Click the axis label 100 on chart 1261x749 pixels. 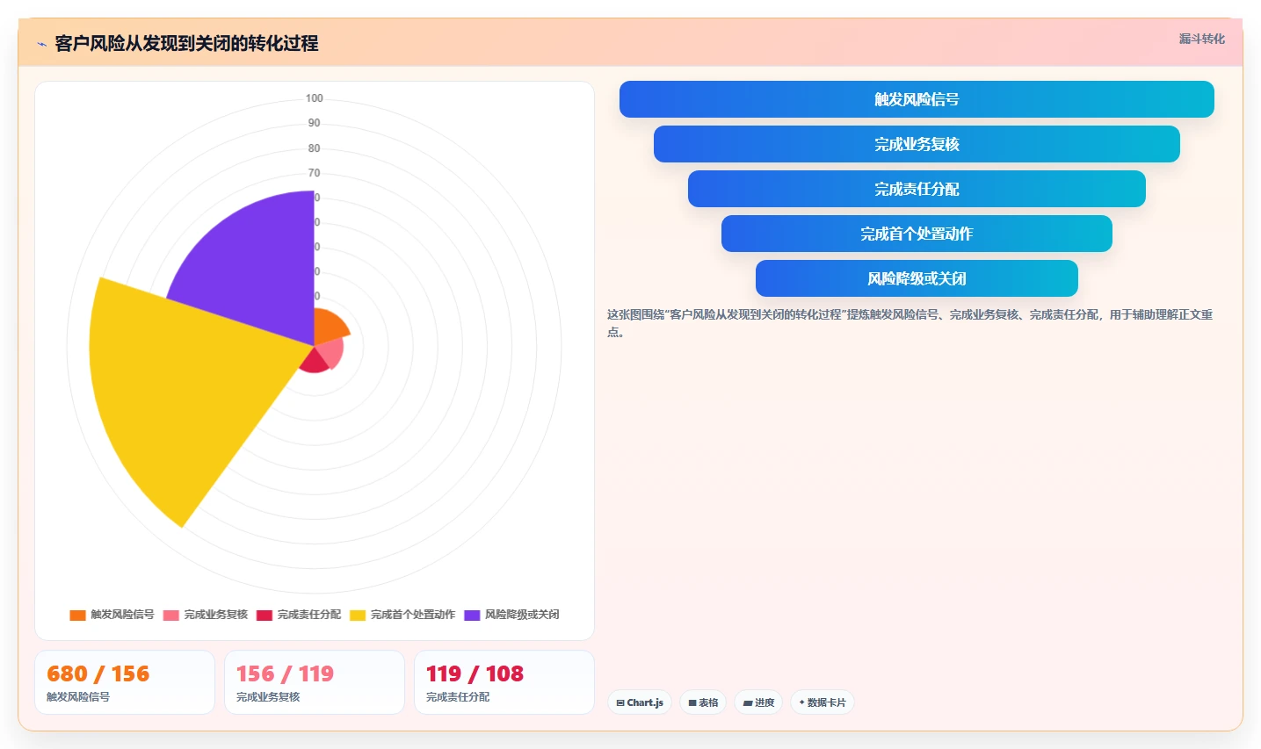[x=315, y=98]
